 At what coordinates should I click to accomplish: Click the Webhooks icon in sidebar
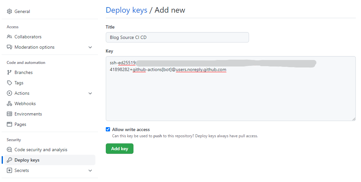[9, 103]
